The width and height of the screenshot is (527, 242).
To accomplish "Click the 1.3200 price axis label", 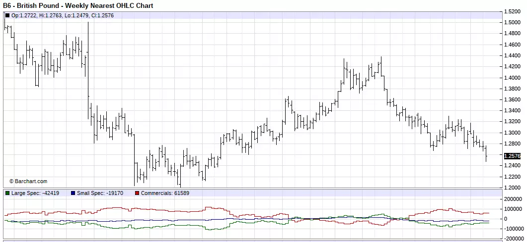I will coord(512,122).
